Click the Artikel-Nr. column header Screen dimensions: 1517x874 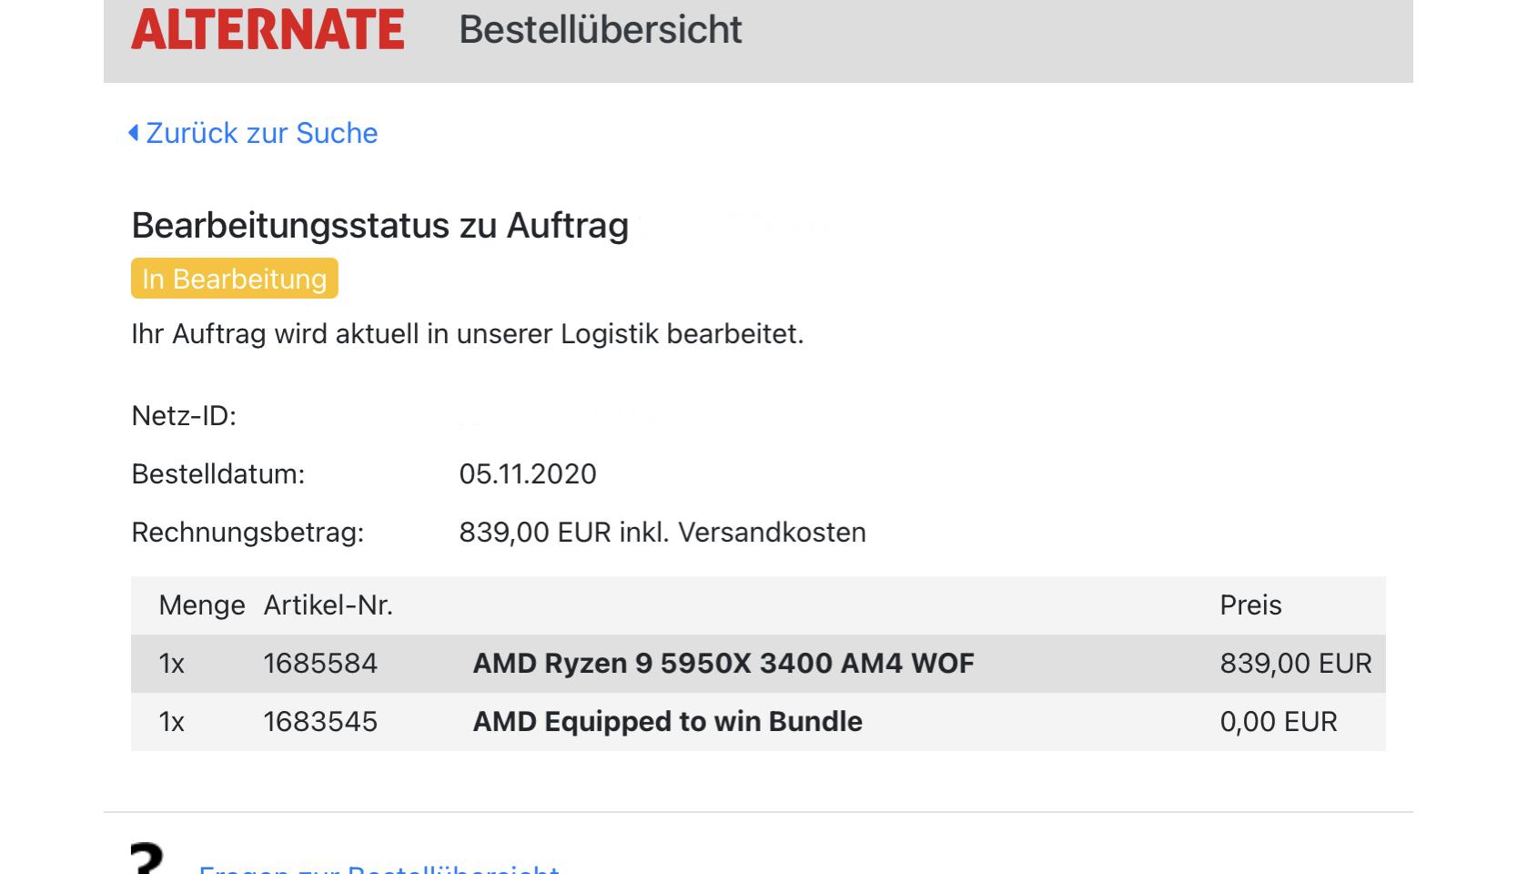[x=328, y=605]
